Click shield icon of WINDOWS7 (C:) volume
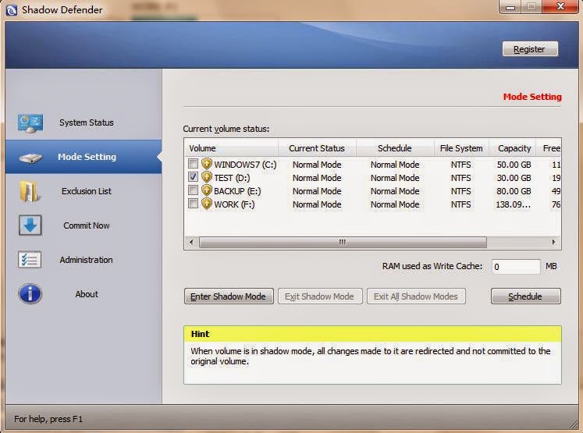Screen dimensions: 583x433 click(207, 164)
